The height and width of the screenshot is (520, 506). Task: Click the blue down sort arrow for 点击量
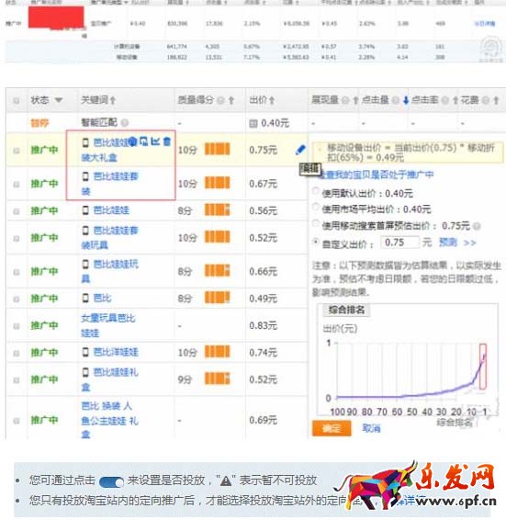tap(406, 100)
